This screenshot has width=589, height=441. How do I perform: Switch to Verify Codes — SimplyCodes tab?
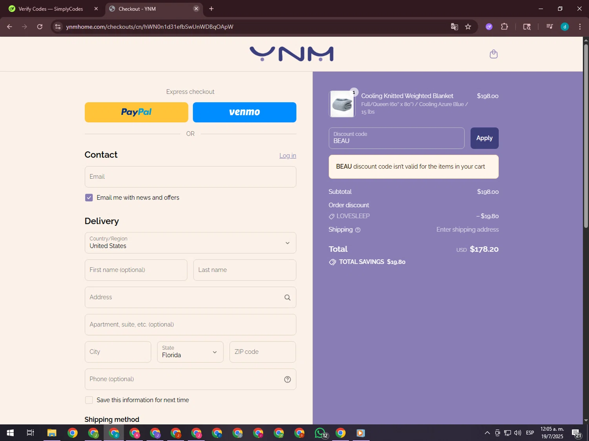pyautogui.click(x=51, y=9)
